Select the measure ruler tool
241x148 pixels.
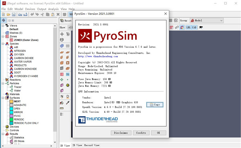coord(62,108)
